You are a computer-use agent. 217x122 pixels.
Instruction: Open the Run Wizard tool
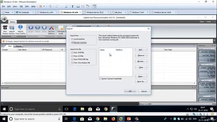(5, 30)
